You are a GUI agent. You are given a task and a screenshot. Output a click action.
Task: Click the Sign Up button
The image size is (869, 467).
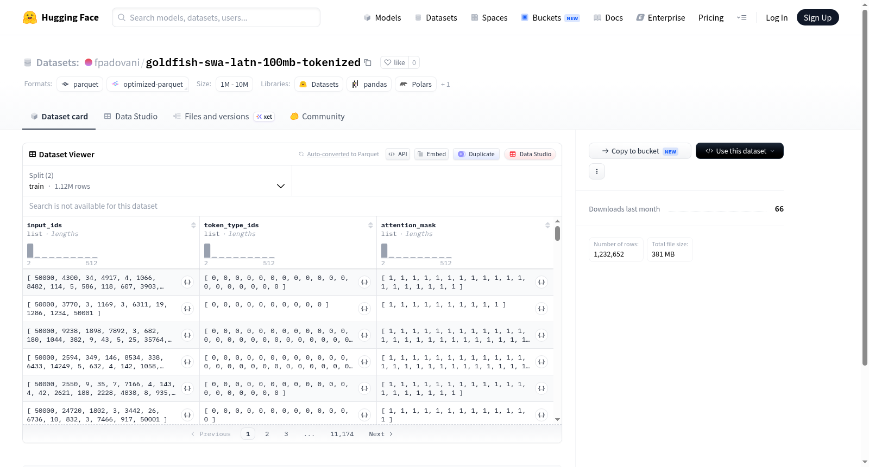pos(817,17)
